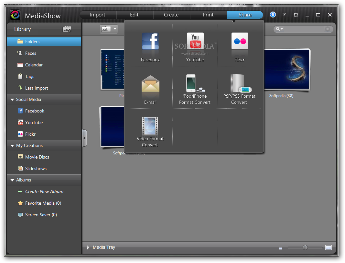Click the MediaShow application logo
This screenshot has height=263, width=345.
(x=15, y=15)
